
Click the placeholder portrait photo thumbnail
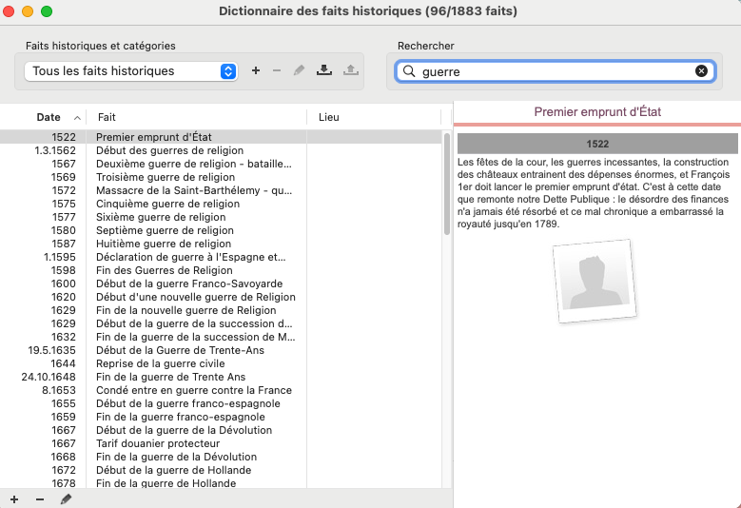(595, 282)
